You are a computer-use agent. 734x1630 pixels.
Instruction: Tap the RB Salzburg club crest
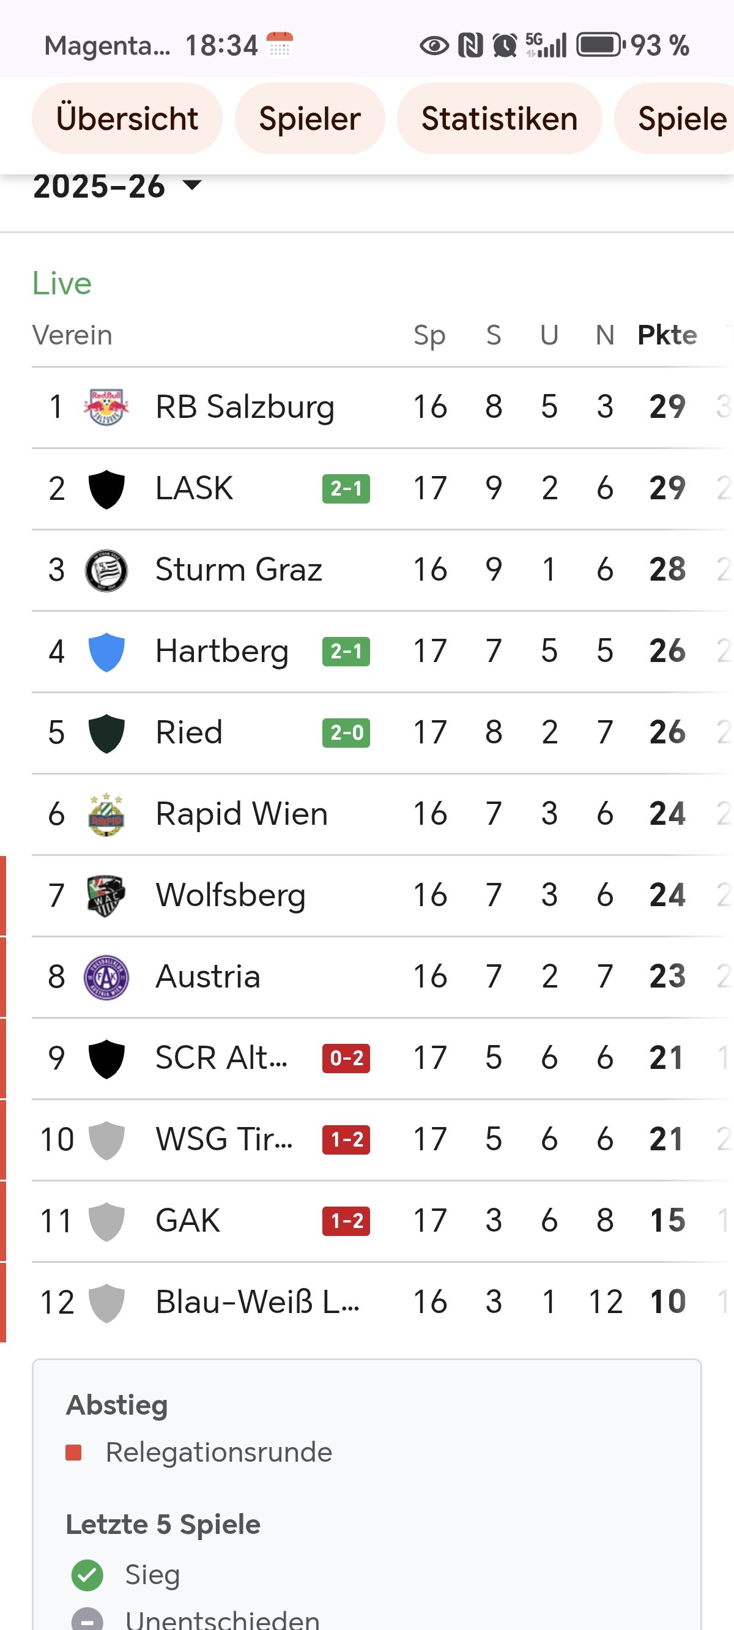pos(106,407)
